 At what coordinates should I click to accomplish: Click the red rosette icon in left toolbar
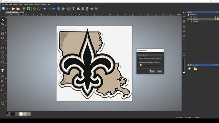[x=2, y=104]
